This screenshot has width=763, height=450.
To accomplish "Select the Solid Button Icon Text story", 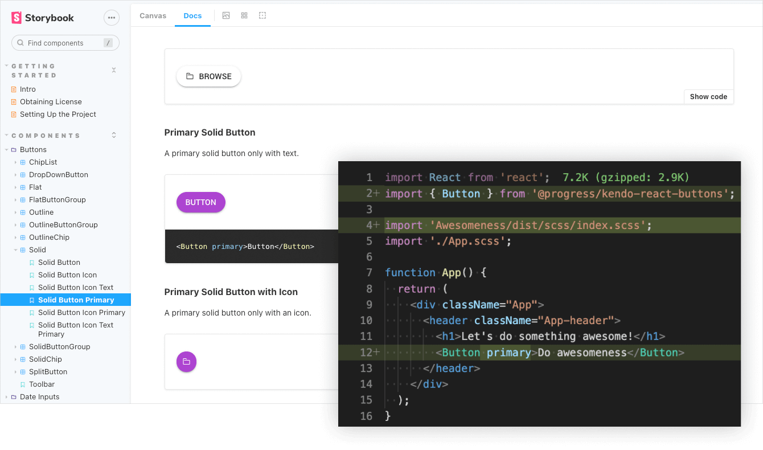I will coord(76,288).
